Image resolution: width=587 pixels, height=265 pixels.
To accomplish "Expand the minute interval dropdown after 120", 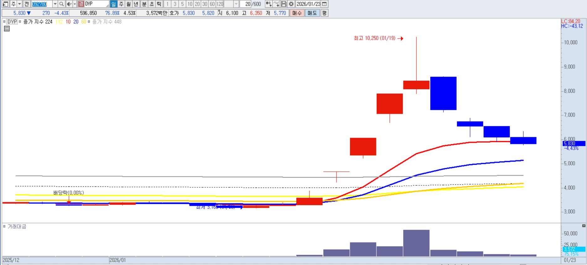I will (236, 4).
